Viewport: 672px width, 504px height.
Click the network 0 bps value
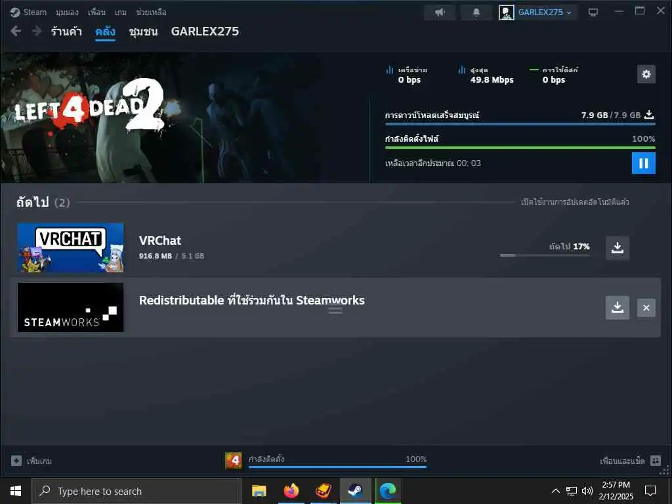pyautogui.click(x=409, y=79)
